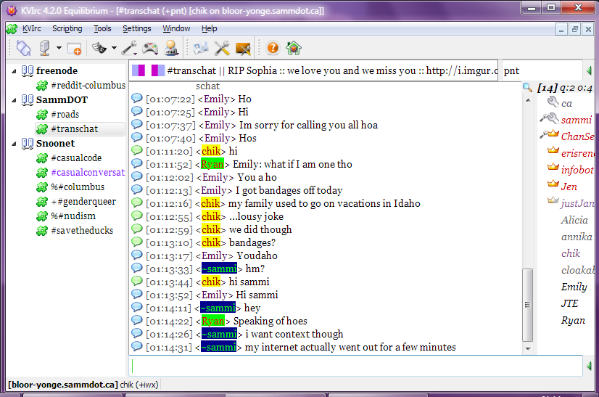This screenshot has height=397, width=599.
Task: Switch to the #savetheducks channel
Action: point(82,231)
